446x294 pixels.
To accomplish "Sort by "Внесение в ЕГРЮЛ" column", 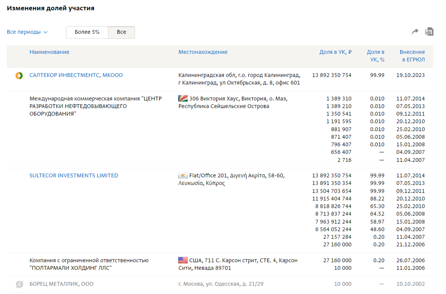I will click(412, 56).
